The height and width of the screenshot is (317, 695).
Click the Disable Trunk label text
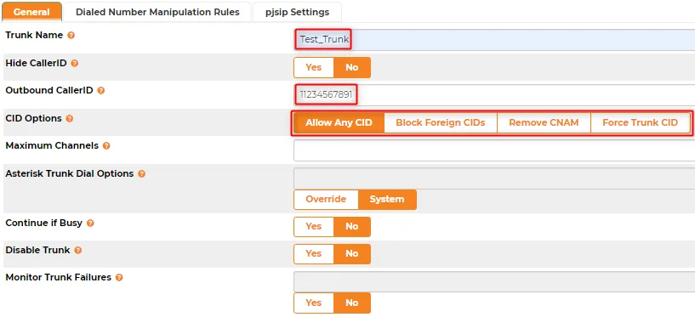[37, 251]
